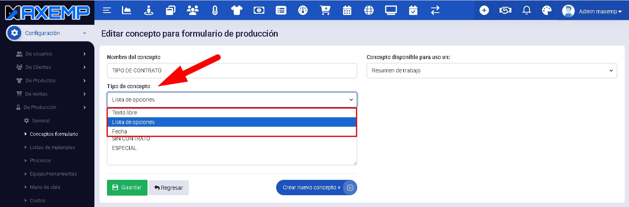
Task: Choose Lista de opciones in the open list
Action: 232,122
